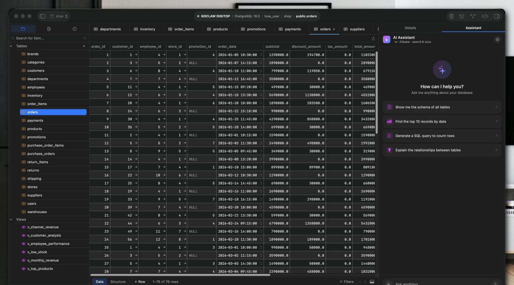Viewport: 514px width, 285px height.
Task: Choose Generate a SQL query to count rows
Action: 442,136
